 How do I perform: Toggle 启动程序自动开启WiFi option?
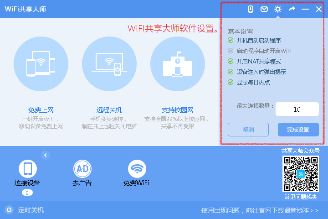click(x=231, y=51)
